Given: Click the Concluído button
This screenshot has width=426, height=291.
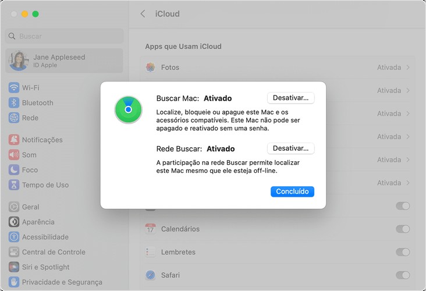Looking at the screenshot, I should pyautogui.click(x=292, y=191).
